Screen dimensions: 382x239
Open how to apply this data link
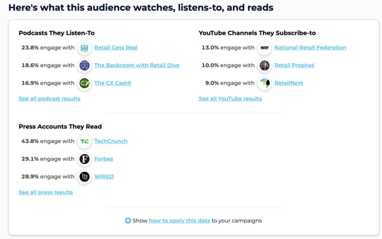(x=179, y=221)
